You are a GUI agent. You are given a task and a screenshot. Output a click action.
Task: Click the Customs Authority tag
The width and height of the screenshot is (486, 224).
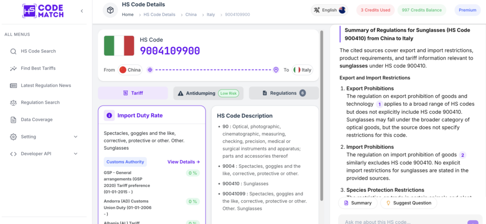coord(125,162)
